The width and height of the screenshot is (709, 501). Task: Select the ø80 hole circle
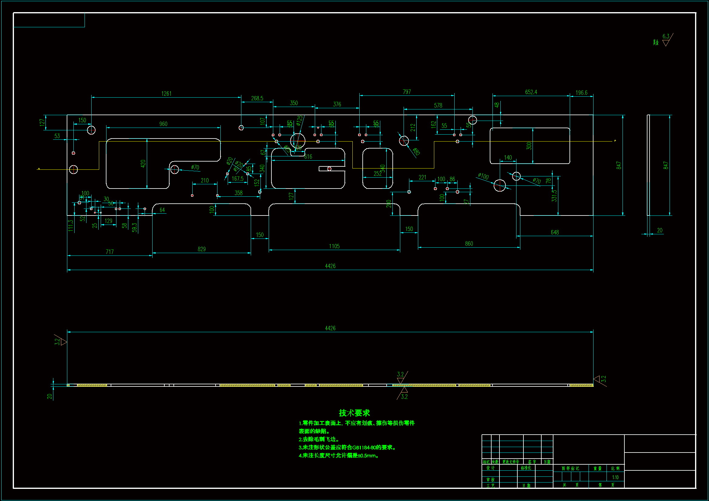(404, 141)
